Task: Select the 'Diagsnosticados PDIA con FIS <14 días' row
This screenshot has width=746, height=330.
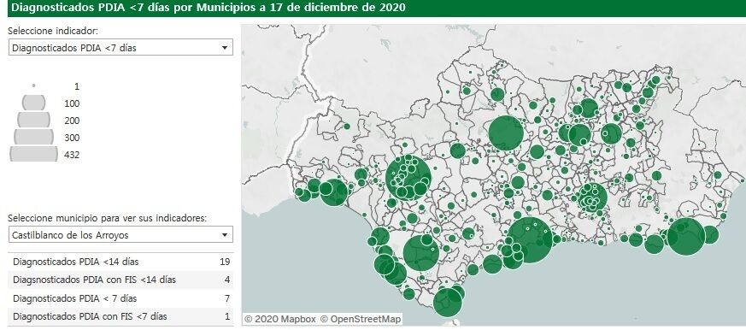Action: (120, 280)
